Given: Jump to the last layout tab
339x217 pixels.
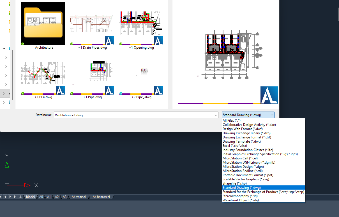Looking at the screenshot, I should tap(15, 197).
